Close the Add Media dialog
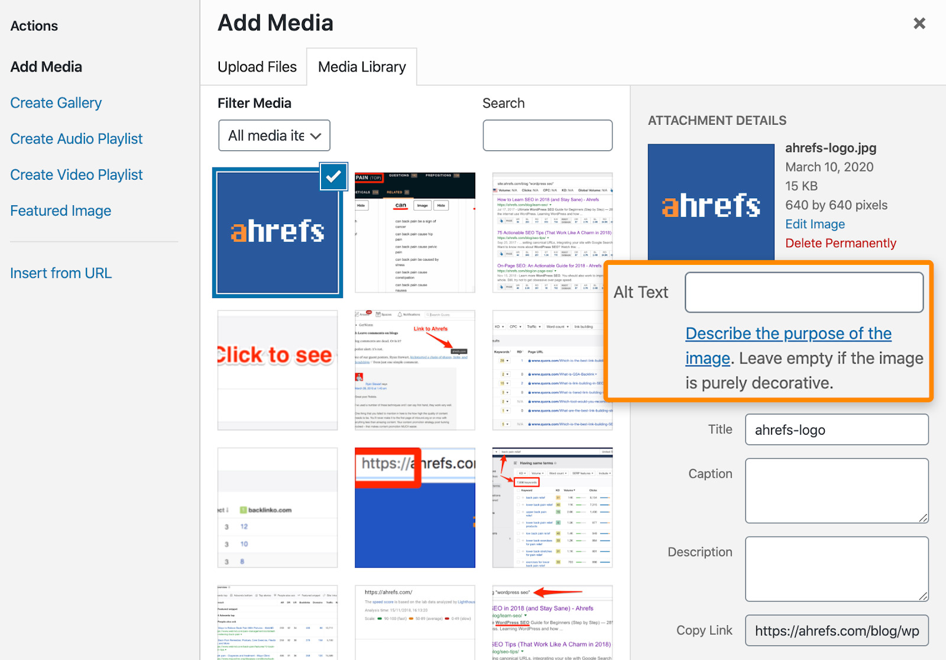Screen dimensions: 946x660 (919, 23)
